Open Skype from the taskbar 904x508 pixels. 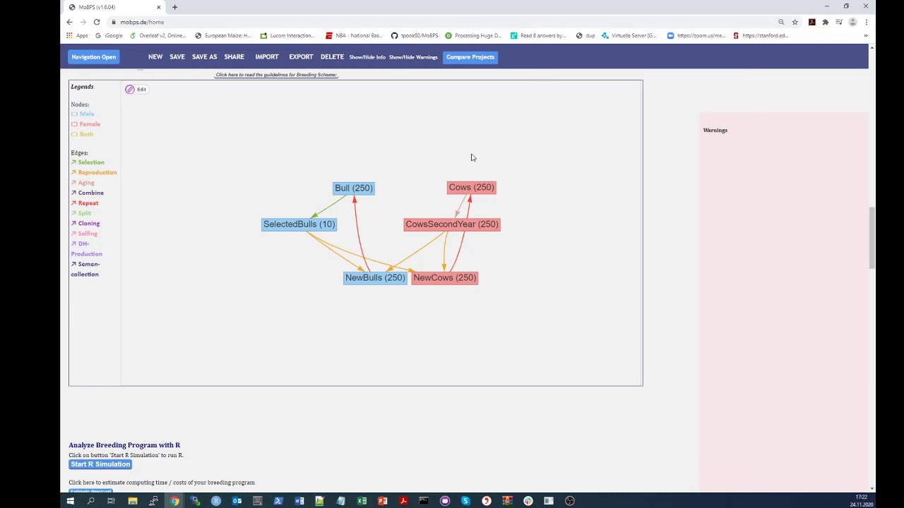point(465,501)
